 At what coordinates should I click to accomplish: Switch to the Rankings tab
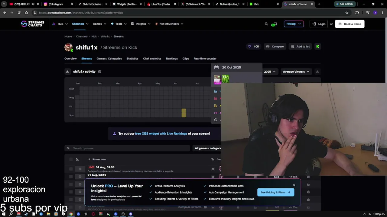tap(172, 58)
